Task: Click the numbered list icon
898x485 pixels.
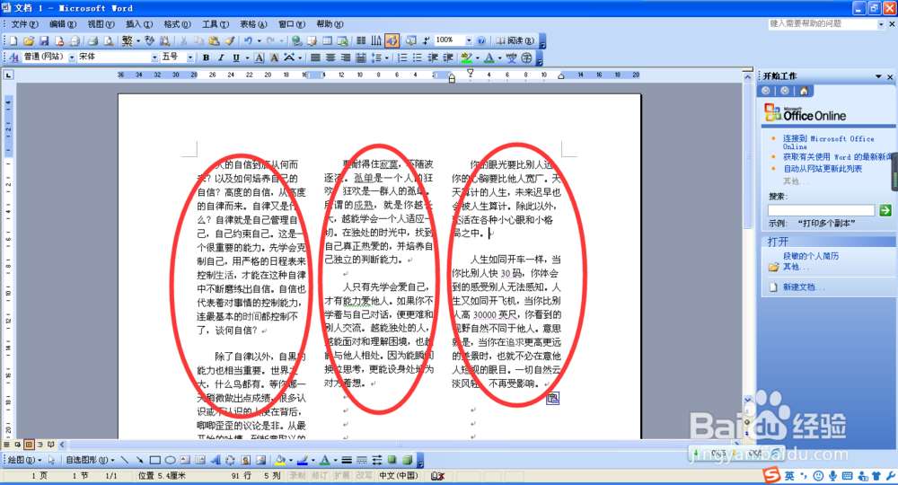Action: (402, 57)
